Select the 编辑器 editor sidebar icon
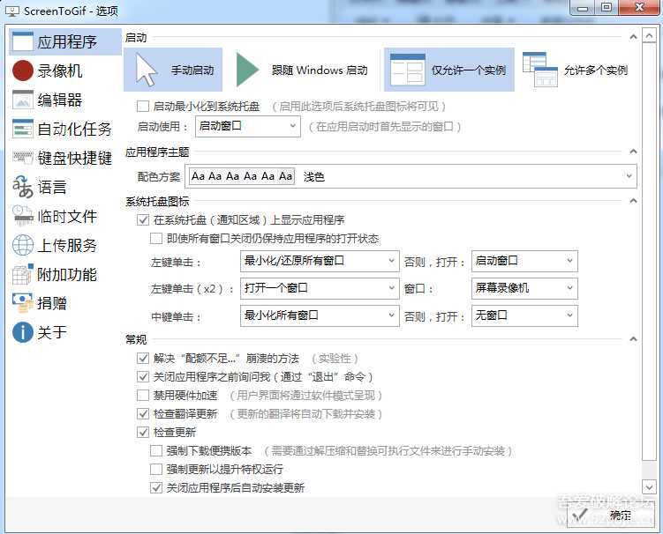Image resolution: width=663 pixels, height=534 pixels. coord(23,100)
